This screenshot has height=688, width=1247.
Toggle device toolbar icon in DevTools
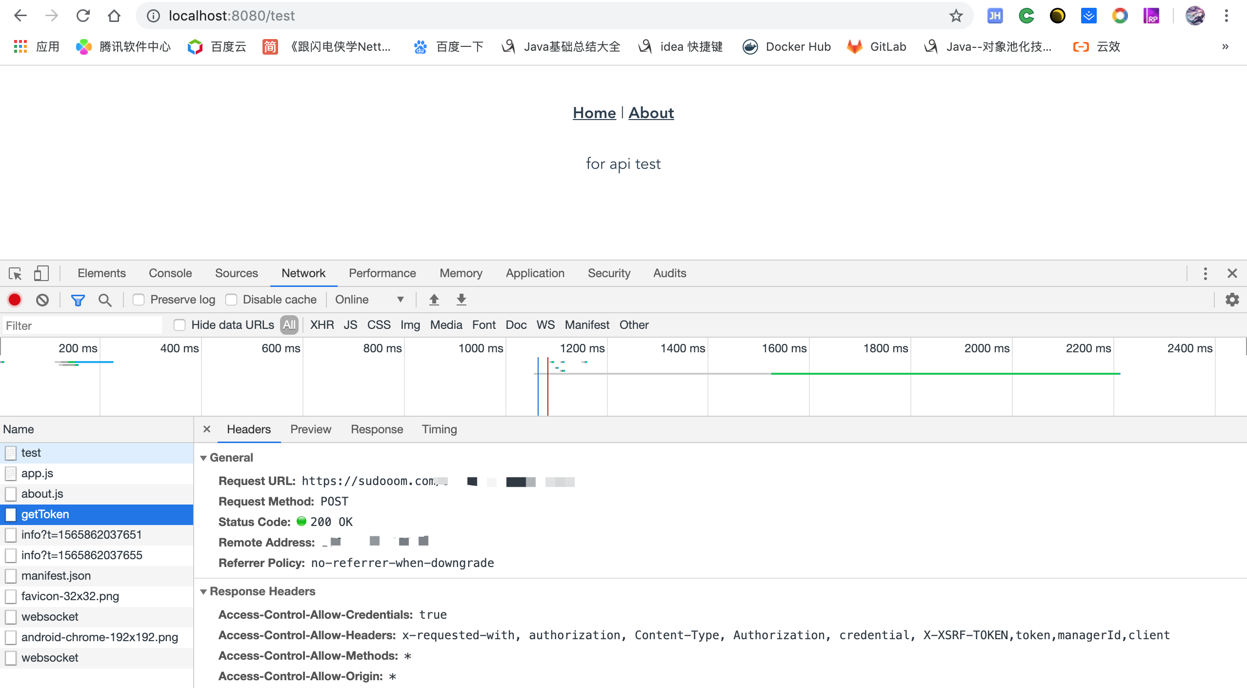tap(41, 273)
